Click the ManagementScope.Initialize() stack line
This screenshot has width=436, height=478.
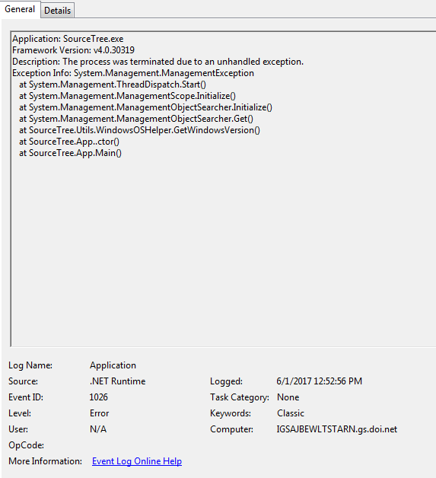pyautogui.click(x=127, y=96)
